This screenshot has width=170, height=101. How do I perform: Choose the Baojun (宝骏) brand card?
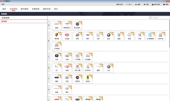point(119,36)
